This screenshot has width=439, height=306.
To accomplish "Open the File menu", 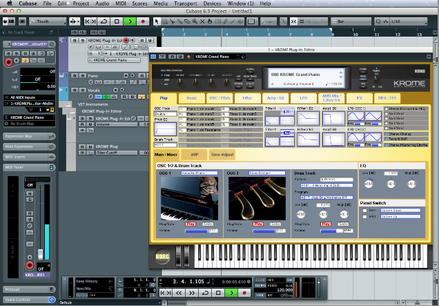I will point(47,3).
